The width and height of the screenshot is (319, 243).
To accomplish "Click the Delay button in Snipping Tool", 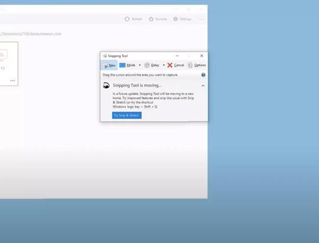I will 152,65.
